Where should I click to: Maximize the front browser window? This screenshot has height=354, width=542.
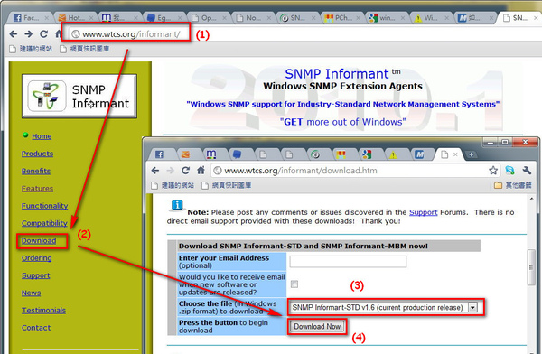[505, 142]
